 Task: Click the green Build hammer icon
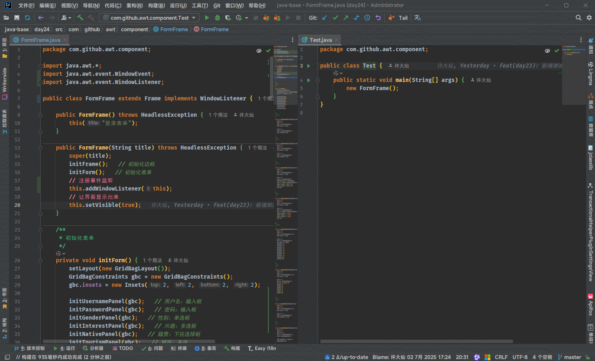pos(80,18)
